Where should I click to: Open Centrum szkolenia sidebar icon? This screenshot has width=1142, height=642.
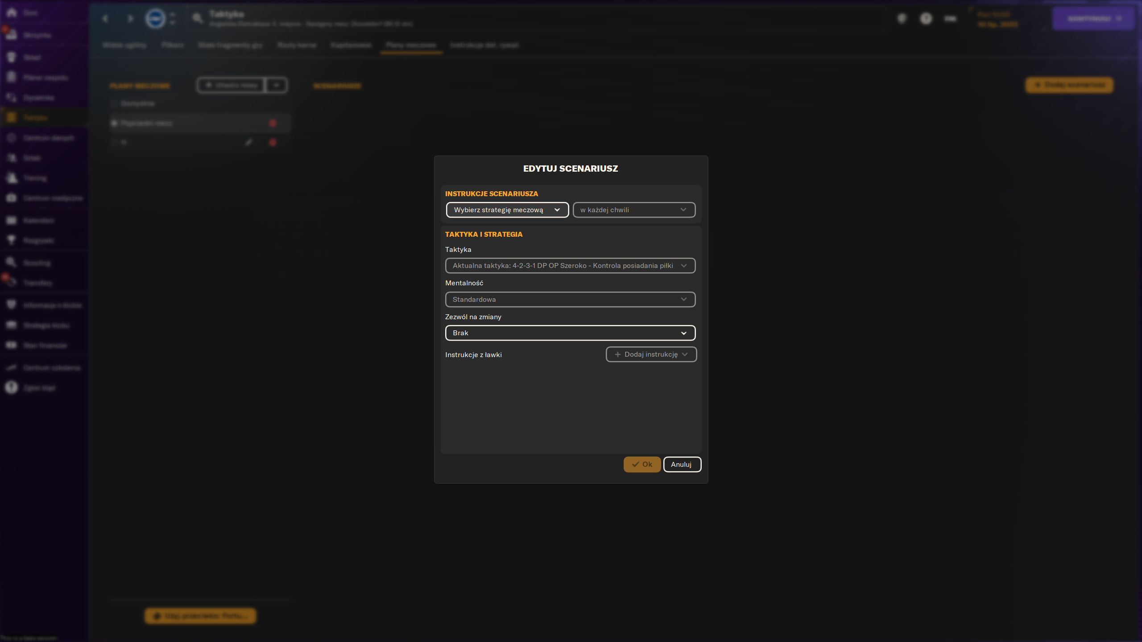click(x=12, y=367)
